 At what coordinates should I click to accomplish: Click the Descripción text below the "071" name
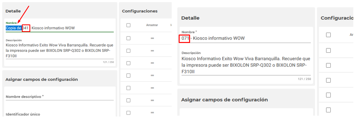tap(246, 65)
